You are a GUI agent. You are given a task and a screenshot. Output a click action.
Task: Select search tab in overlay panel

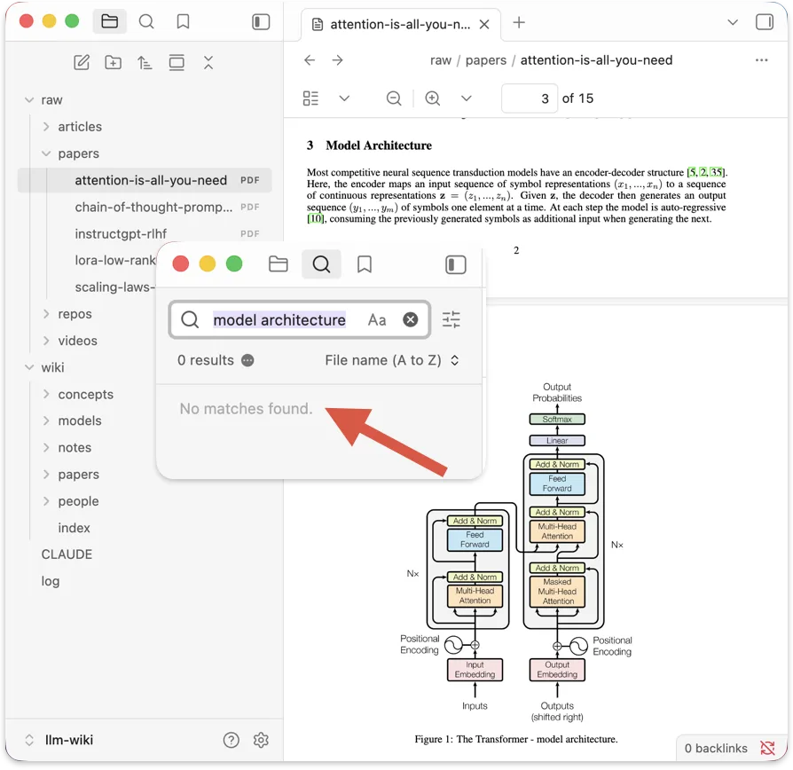click(321, 264)
